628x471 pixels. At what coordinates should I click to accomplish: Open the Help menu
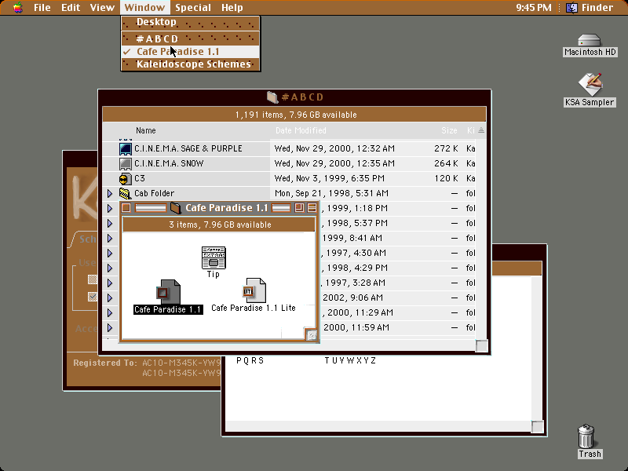232,7
